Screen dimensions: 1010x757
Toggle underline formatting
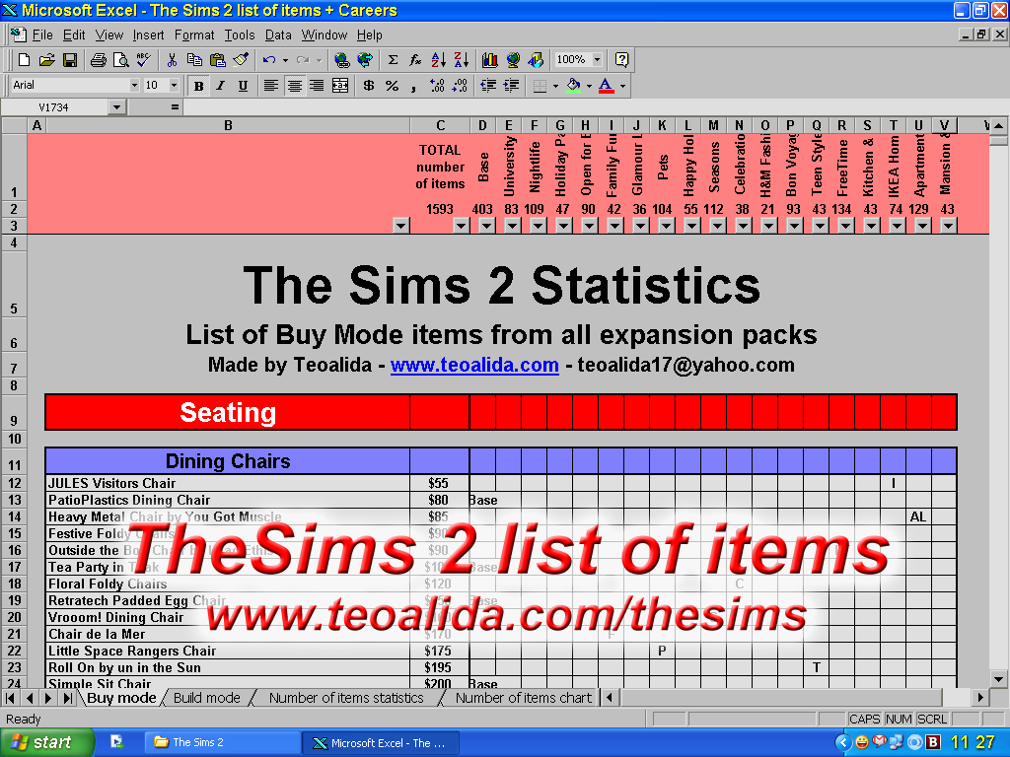pos(242,87)
